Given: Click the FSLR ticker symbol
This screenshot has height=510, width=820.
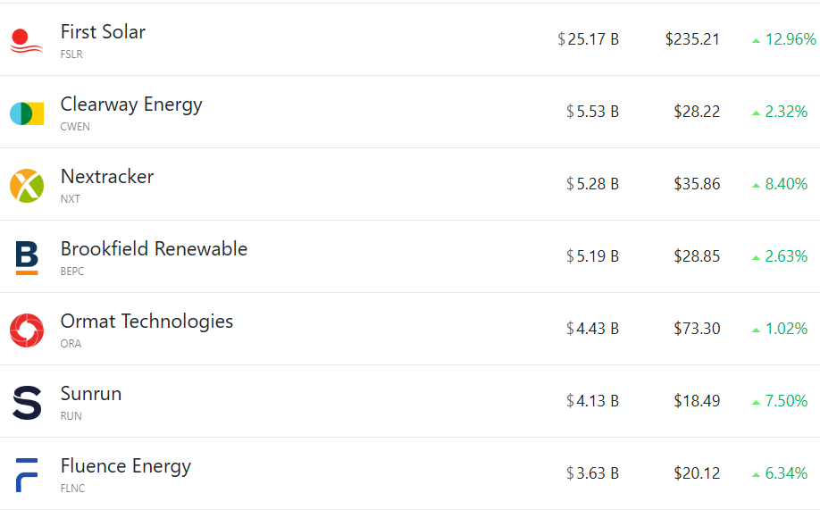Looking at the screenshot, I should click(71, 54).
